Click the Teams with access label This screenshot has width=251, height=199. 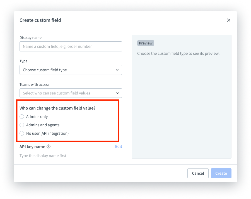click(x=34, y=84)
